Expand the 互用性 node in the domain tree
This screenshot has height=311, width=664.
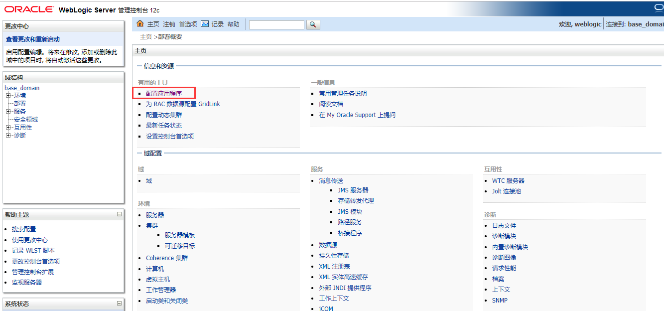tap(8, 128)
